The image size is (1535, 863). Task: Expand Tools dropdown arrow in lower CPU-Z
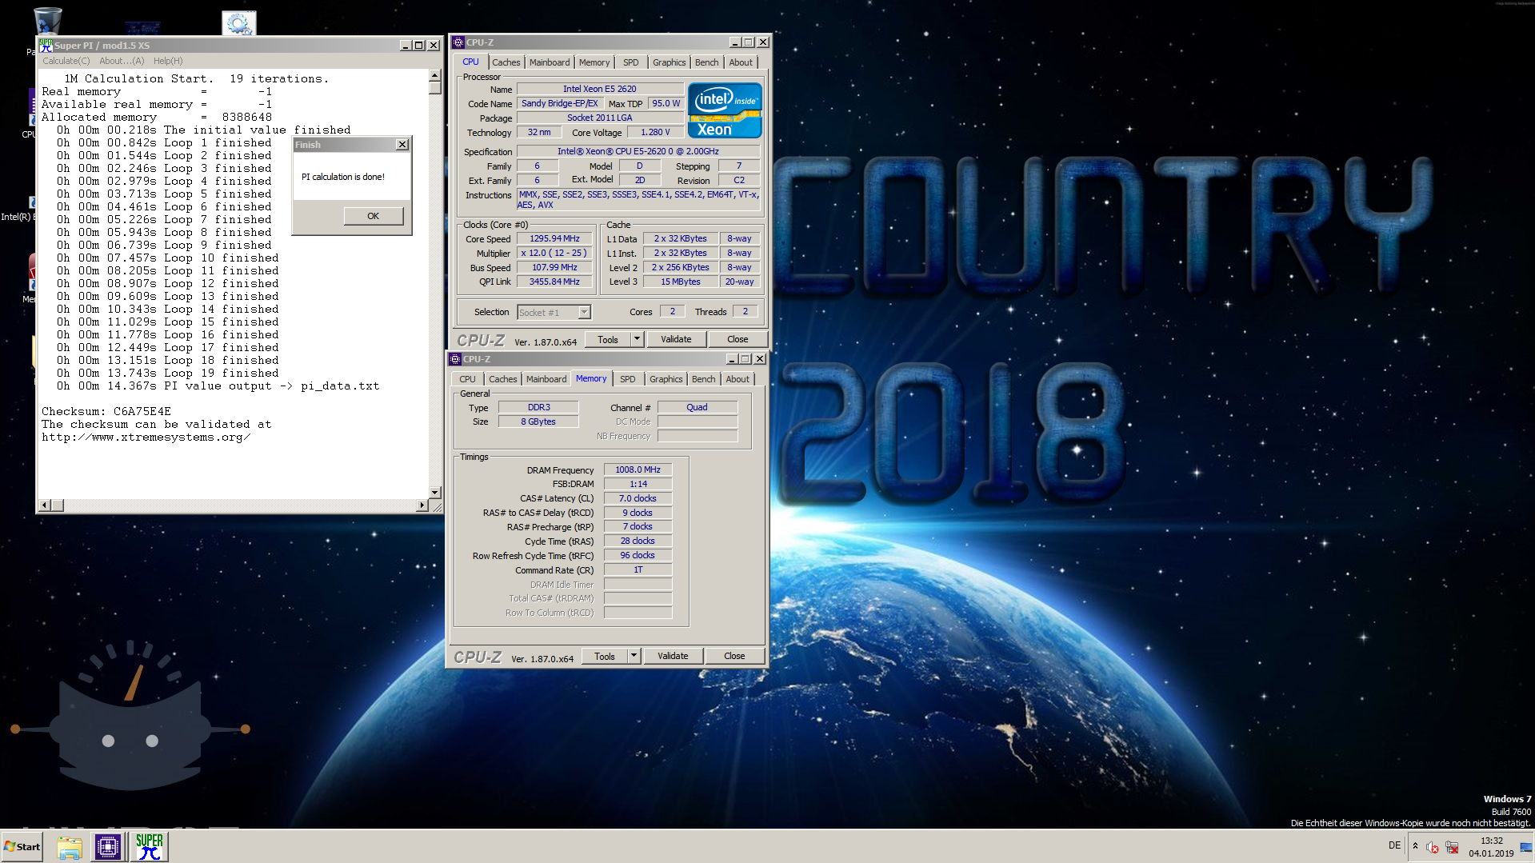[x=634, y=657]
